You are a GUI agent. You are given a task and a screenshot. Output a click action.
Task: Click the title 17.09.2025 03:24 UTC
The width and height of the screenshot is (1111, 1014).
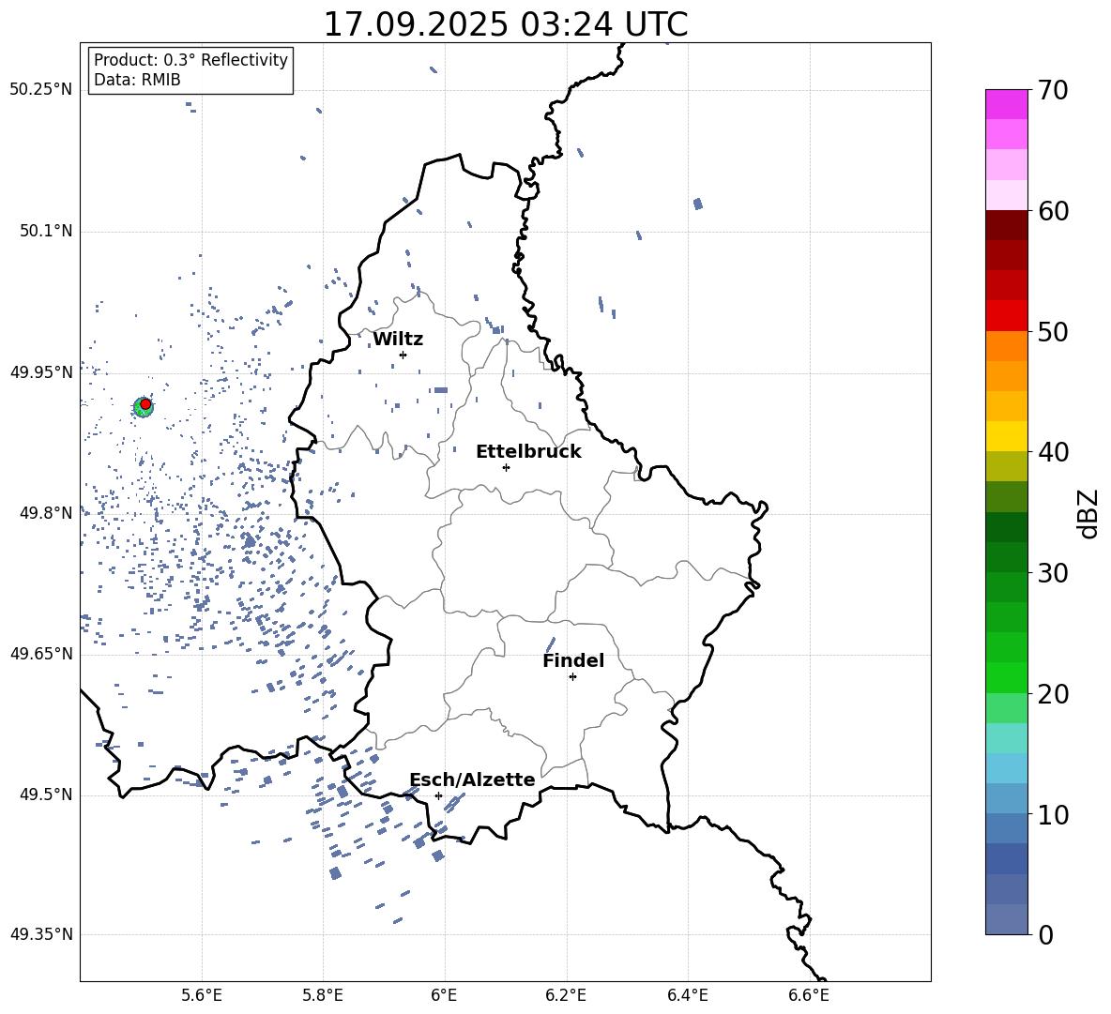(x=505, y=24)
